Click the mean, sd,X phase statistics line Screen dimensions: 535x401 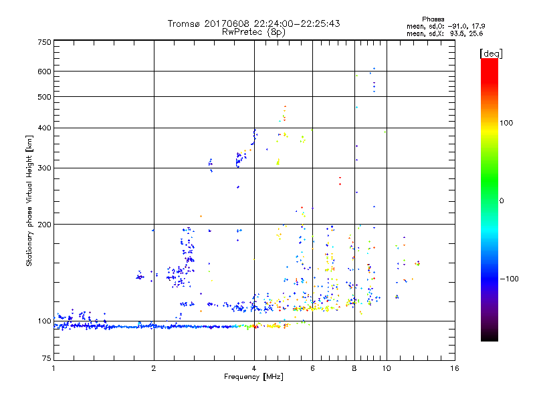click(445, 33)
